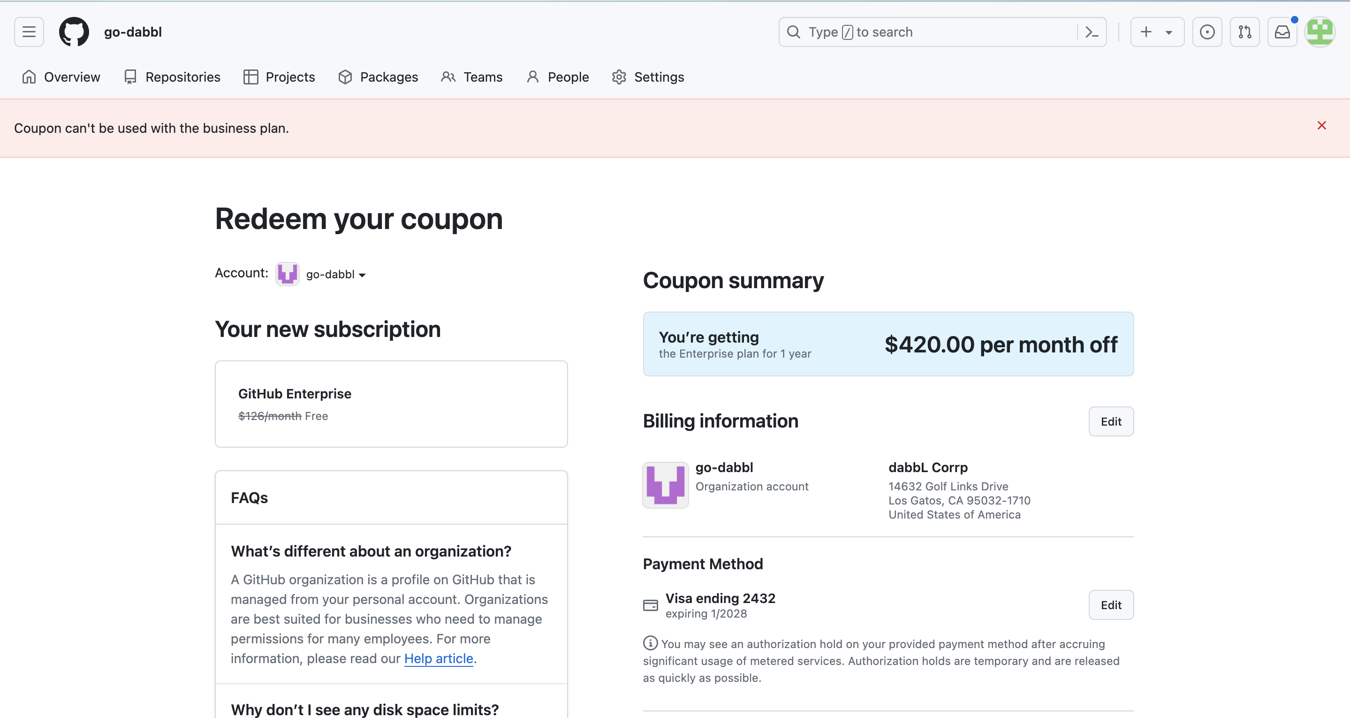The height and width of the screenshot is (718, 1350).
Task: Edit the billing information
Action: [x=1111, y=421]
